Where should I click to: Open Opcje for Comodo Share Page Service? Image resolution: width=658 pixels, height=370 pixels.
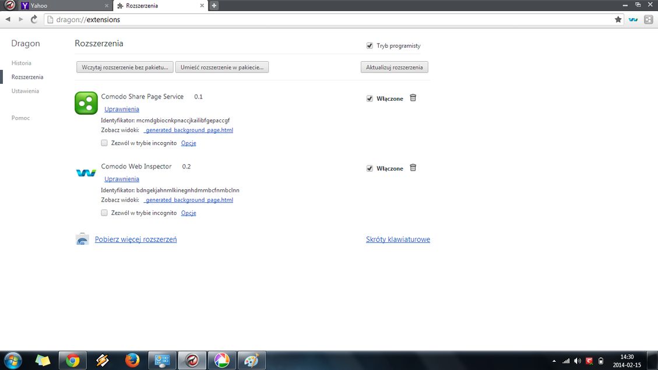point(188,143)
